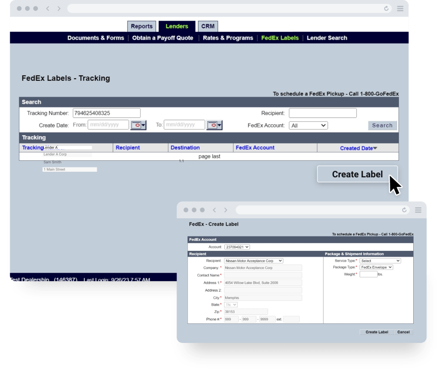
Task: Open the From date calendar picker
Action: pos(138,125)
